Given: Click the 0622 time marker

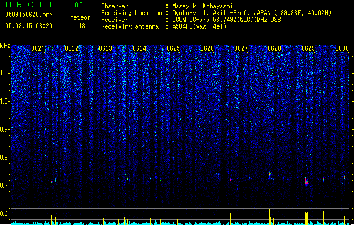Looking at the screenshot, I should (72, 48).
